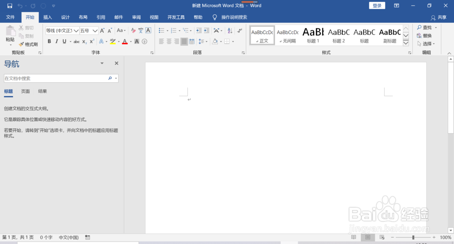The image size is (454, 244).
Task: Switch to Web Layout view icon
Action: pos(382,237)
